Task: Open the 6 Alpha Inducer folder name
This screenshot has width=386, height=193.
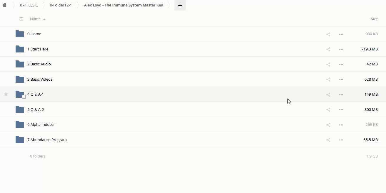Action: click(41, 124)
